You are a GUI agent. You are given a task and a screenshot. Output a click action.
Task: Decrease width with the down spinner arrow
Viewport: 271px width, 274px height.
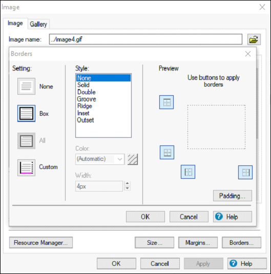click(127, 188)
